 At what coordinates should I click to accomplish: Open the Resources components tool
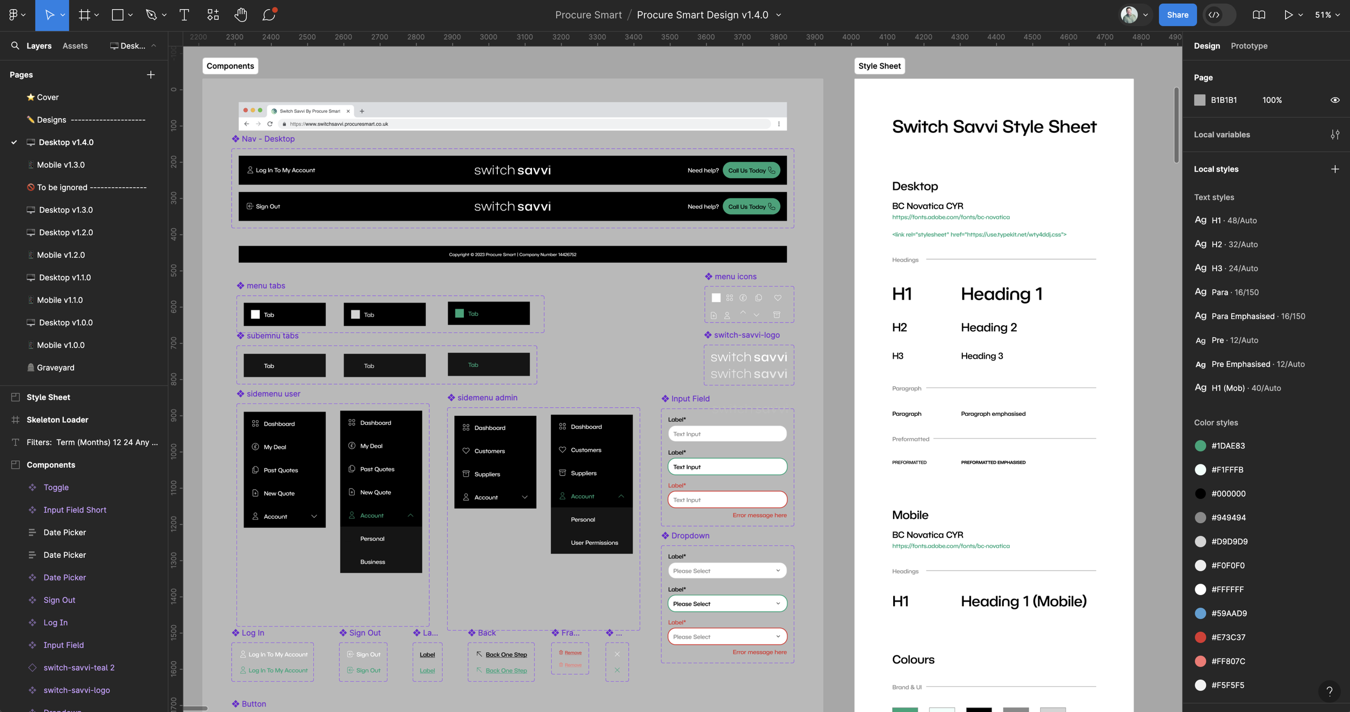click(213, 15)
